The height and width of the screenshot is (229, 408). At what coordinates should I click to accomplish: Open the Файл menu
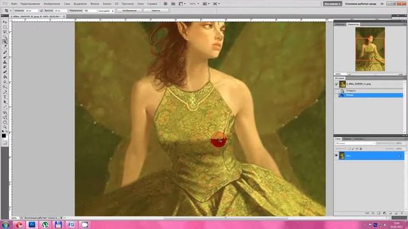(x=14, y=4)
